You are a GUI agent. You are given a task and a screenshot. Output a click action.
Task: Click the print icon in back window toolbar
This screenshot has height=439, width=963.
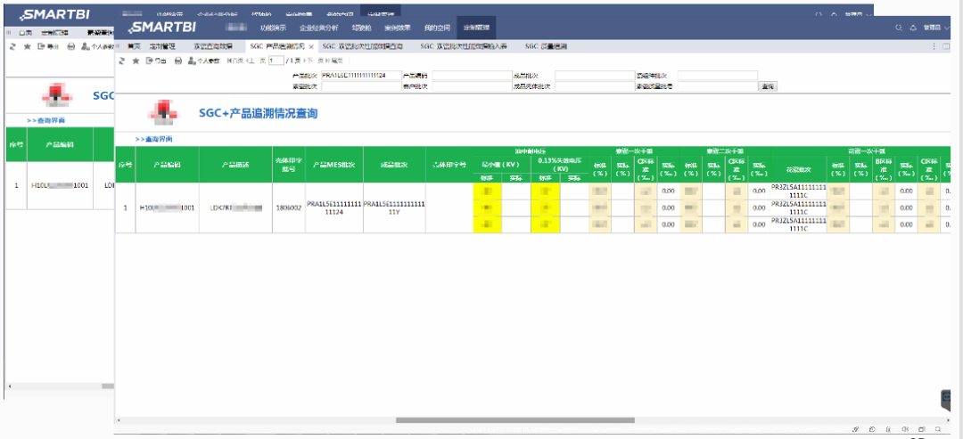pyautogui.click(x=70, y=46)
